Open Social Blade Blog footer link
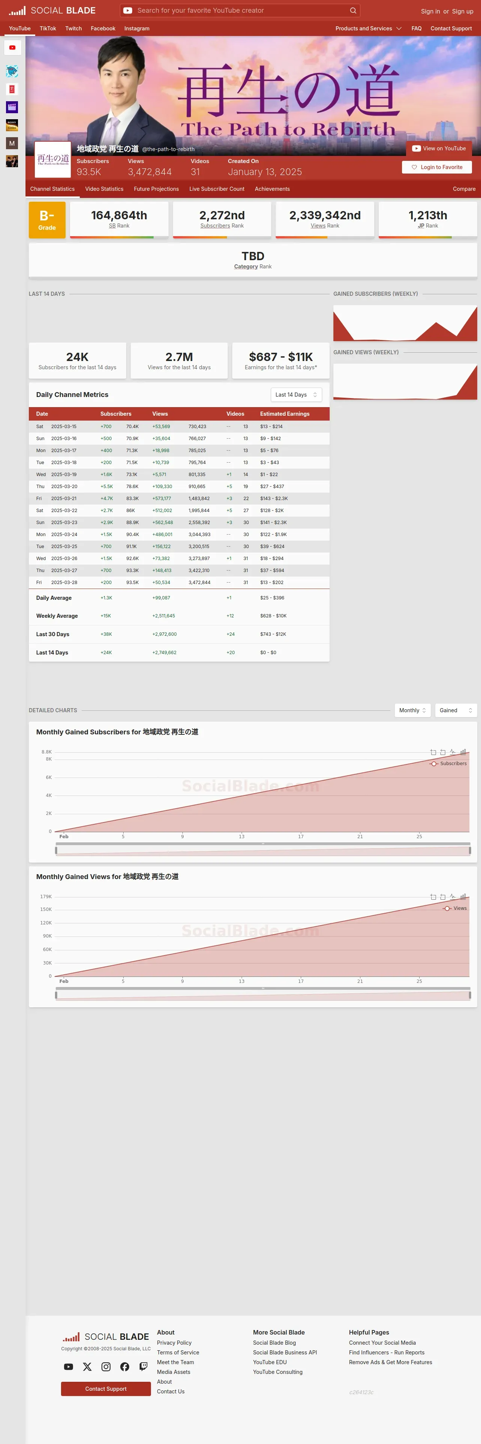This screenshot has width=481, height=1444. 274,1342
